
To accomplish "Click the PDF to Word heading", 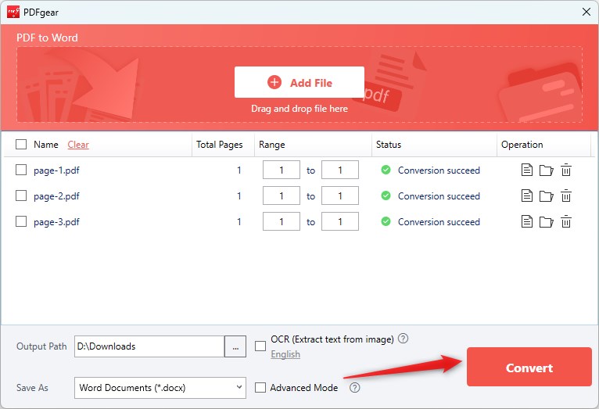I will click(47, 38).
